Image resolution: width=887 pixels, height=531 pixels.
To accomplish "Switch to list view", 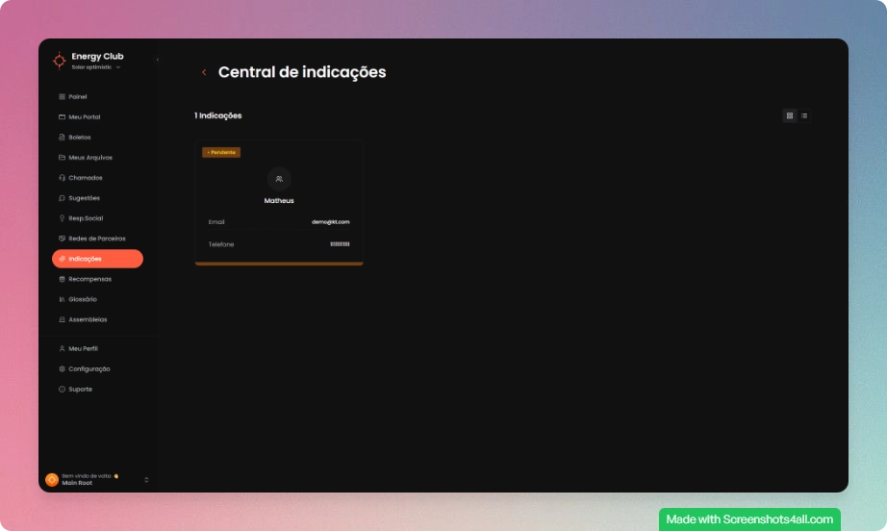I will 804,116.
